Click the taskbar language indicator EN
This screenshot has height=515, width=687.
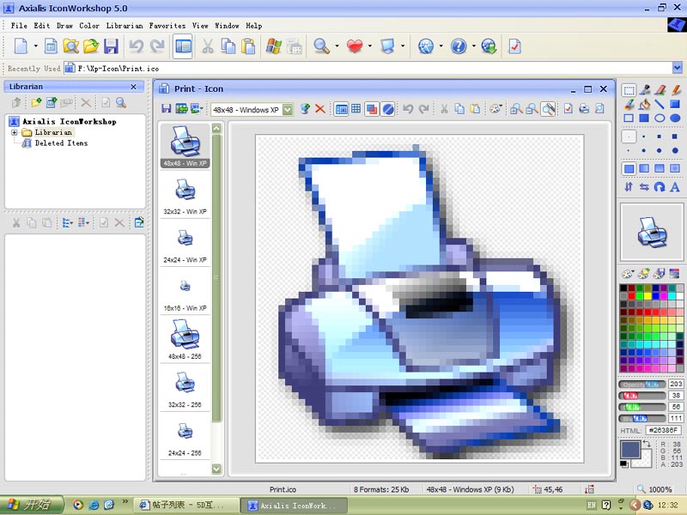coord(592,506)
